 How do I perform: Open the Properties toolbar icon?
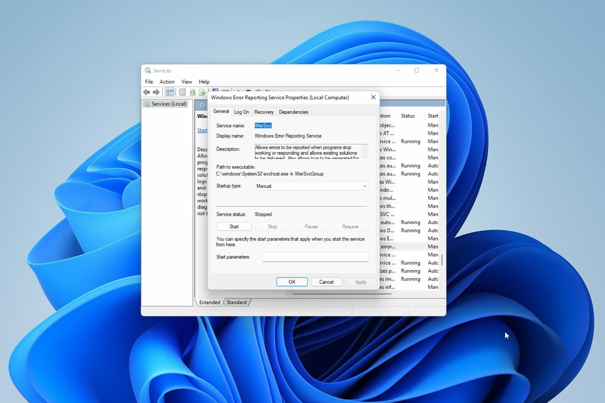(x=182, y=92)
